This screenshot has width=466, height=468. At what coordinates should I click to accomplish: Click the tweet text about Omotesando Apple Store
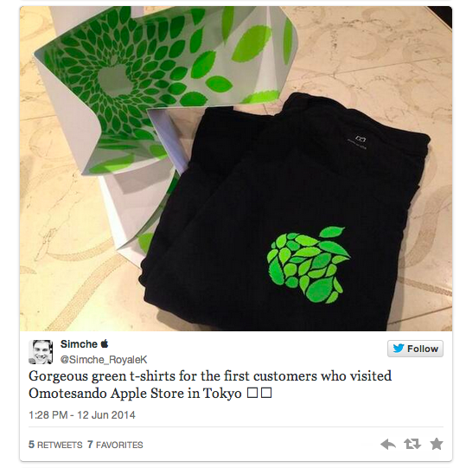(x=210, y=385)
